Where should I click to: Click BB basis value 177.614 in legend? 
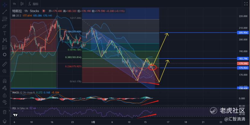[x=27, y=16]
